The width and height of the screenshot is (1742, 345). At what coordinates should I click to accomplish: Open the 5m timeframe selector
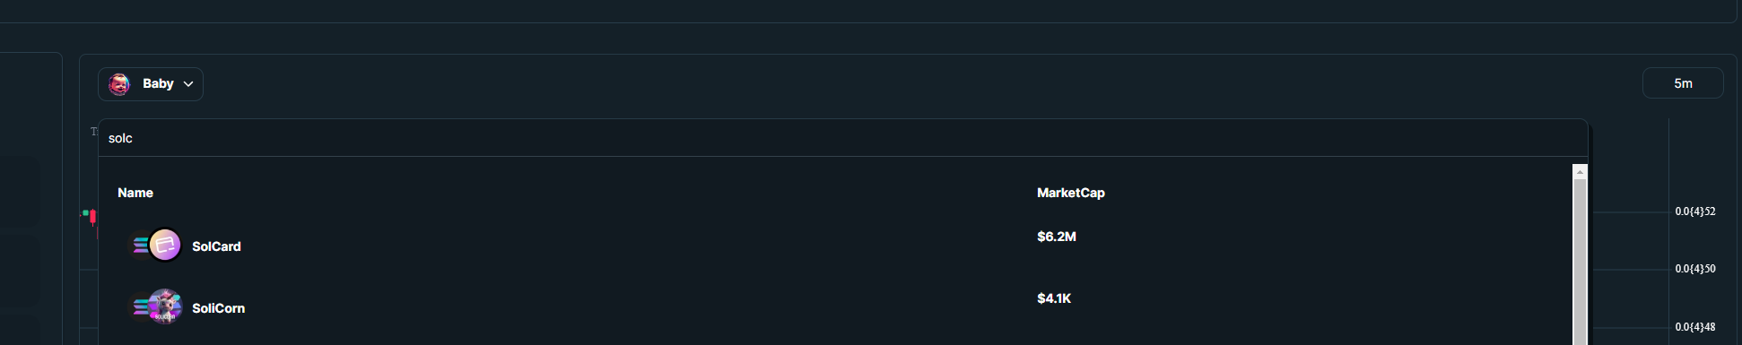click(x=1683, y=83)
